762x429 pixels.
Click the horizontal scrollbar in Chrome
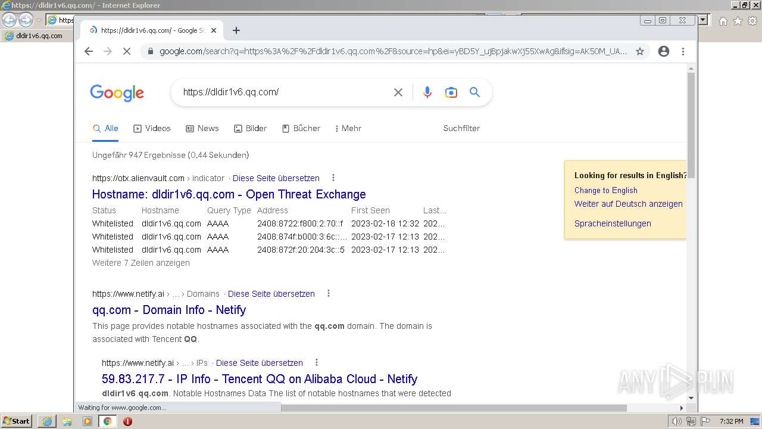pos(454,408)
